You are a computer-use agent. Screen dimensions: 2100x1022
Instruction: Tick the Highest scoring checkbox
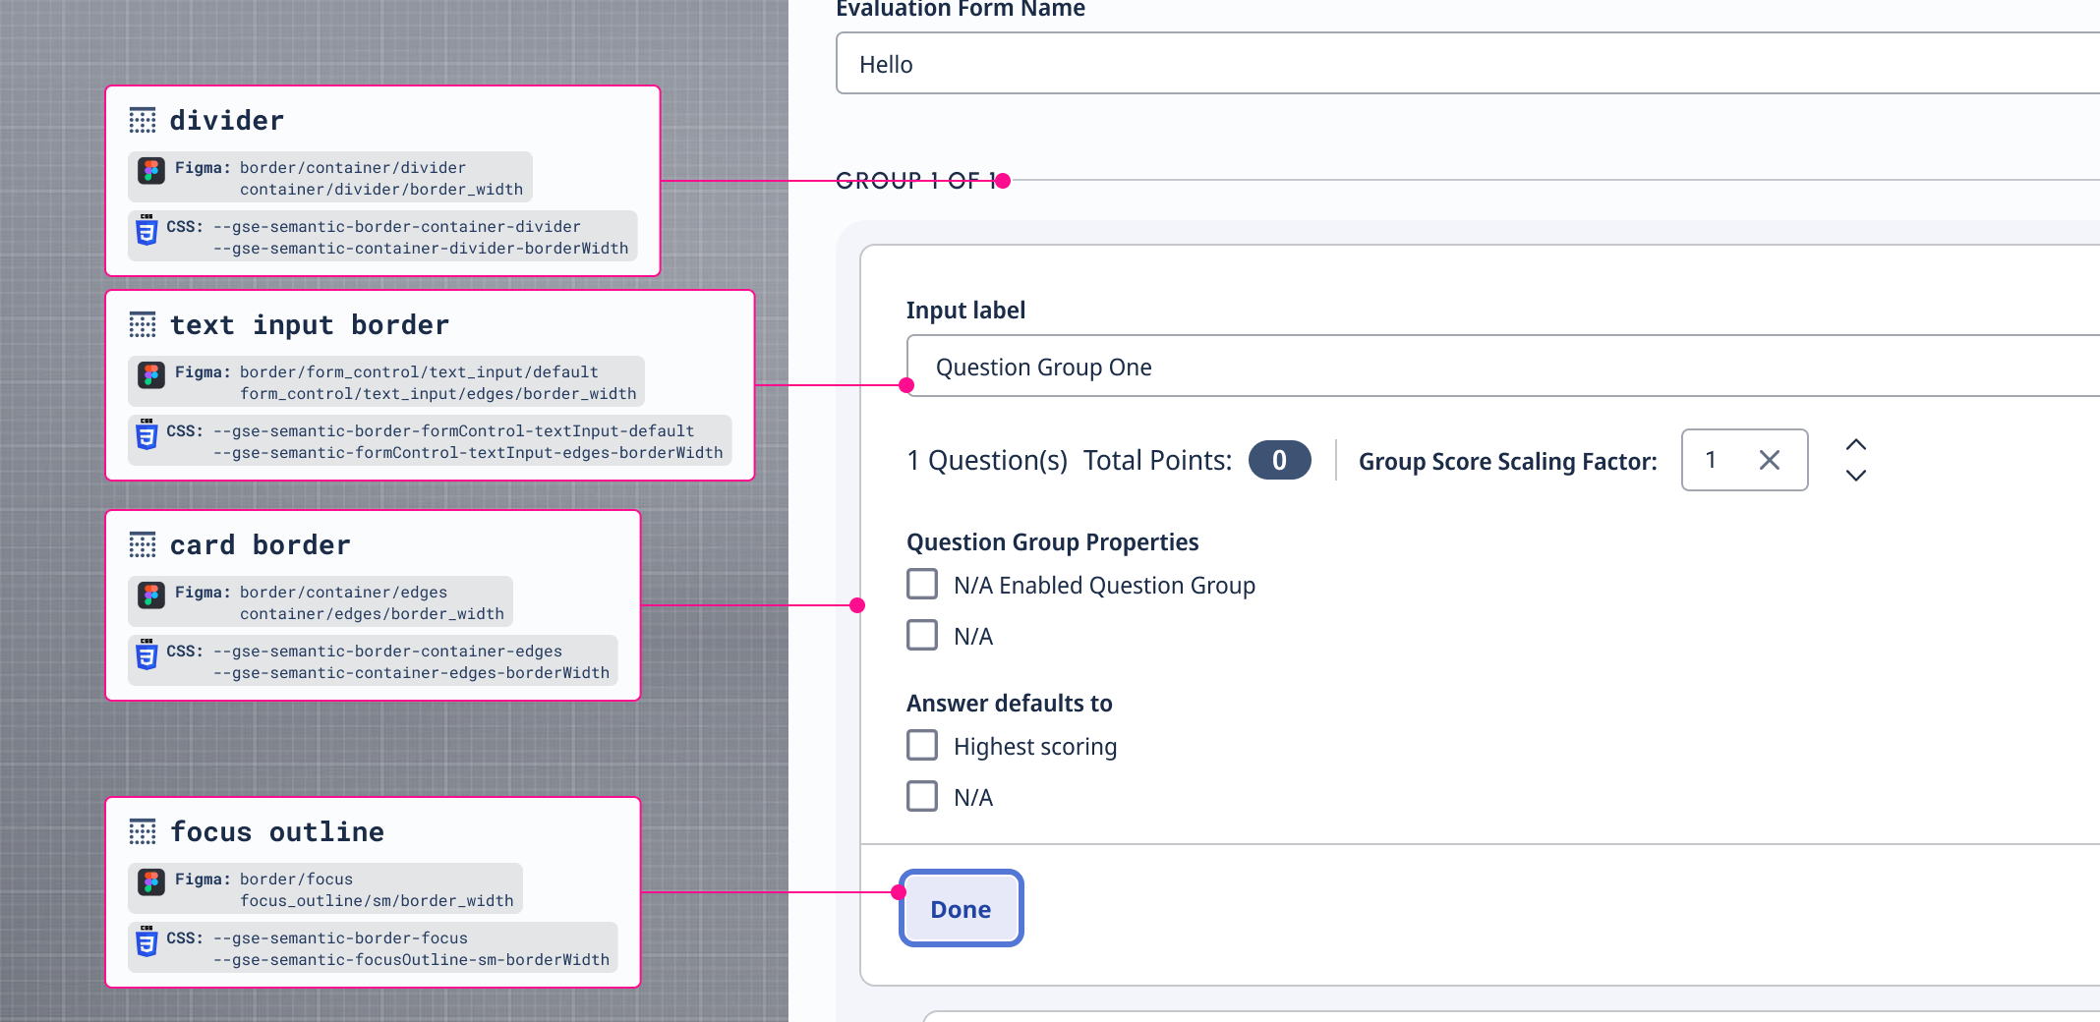click(x=922, y=745)
